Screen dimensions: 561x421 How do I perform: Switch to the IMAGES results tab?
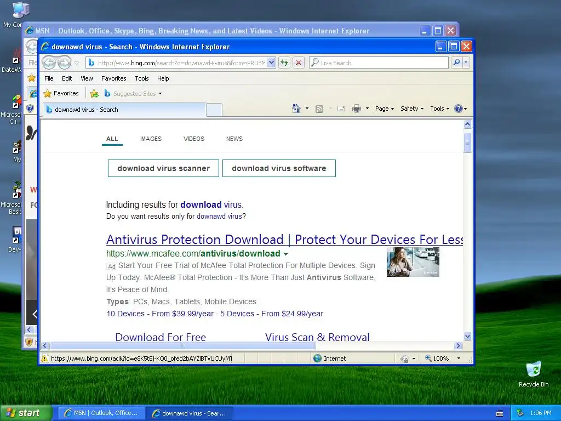point(151,139)
